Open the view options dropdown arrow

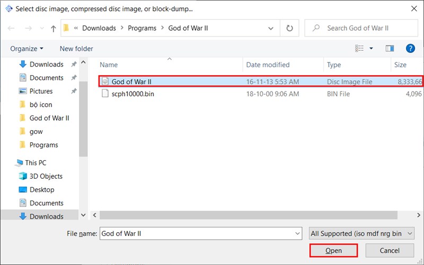coord(372,48)
